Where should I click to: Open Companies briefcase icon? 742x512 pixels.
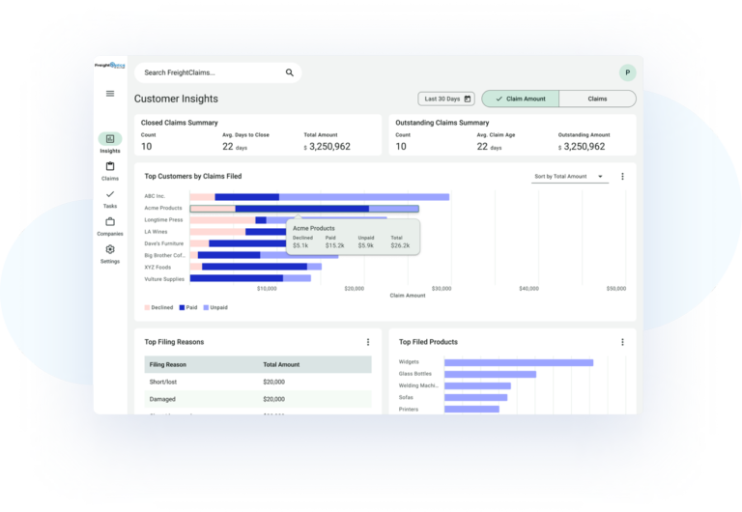tap(110, 222)
